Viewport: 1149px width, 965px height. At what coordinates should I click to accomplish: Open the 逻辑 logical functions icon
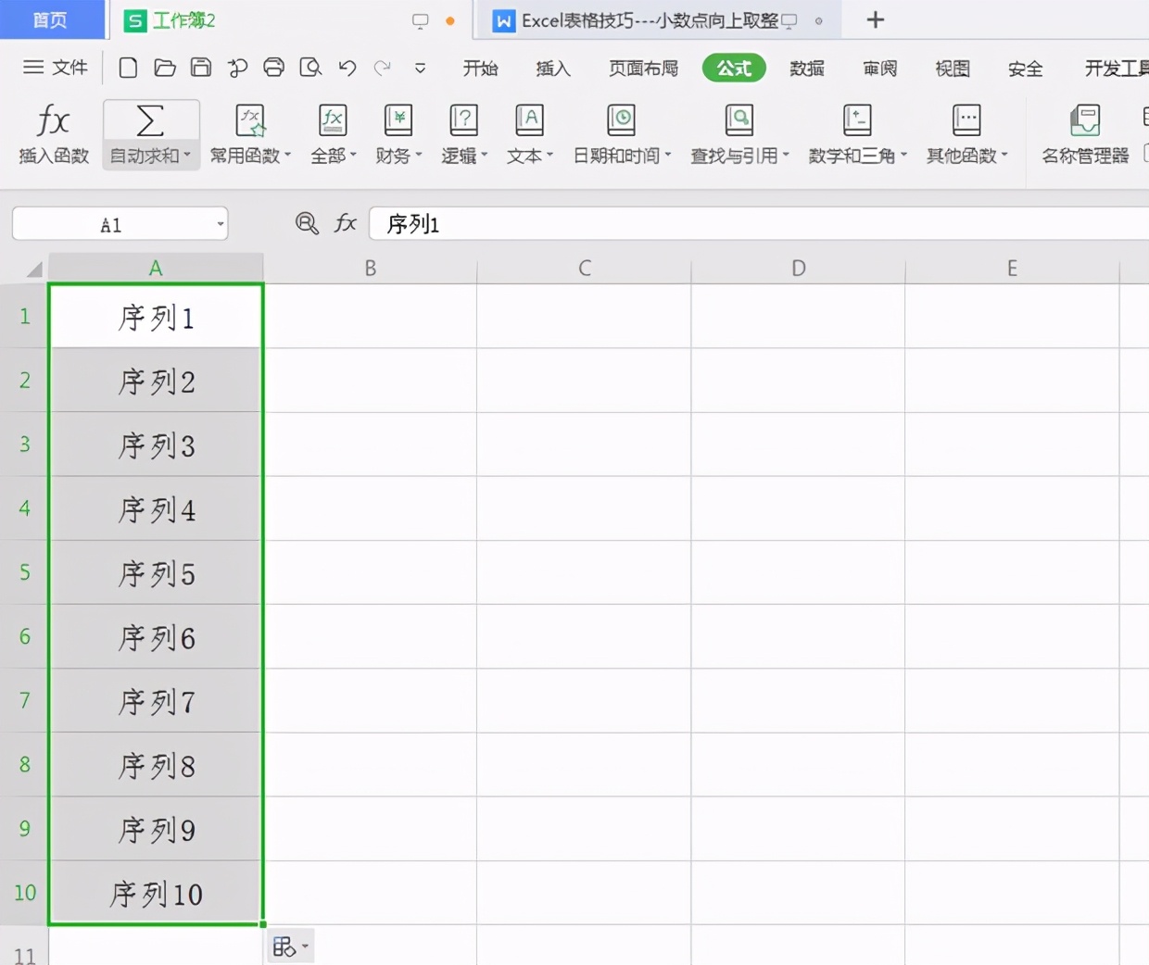[x=463, y=120]
